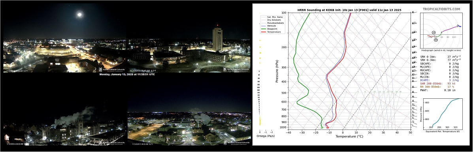Screen dimensions: 473x152
Task: Click the SR storm-motion circle above the hodograph trace
Action: coord(433,32)
